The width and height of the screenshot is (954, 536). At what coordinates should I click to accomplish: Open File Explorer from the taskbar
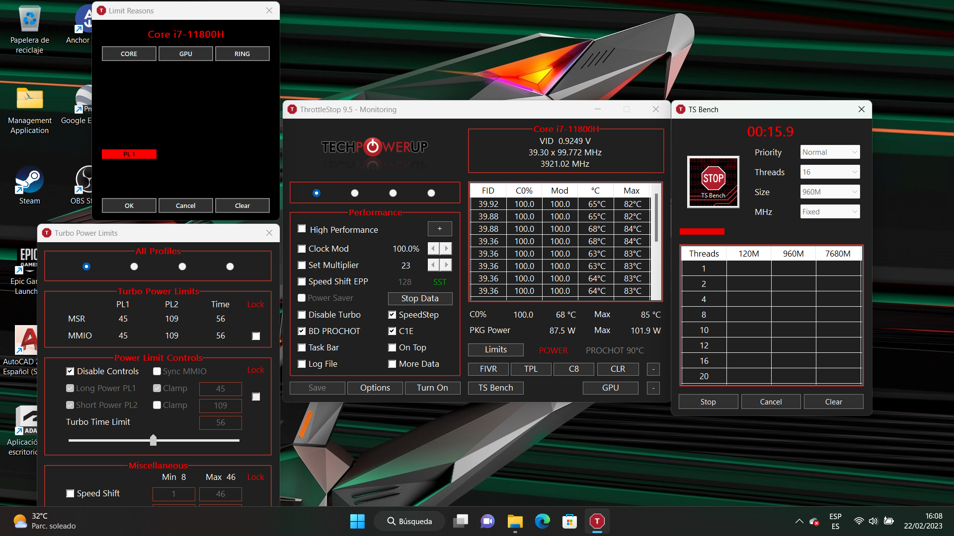pyautogui.click(x=515, y=521)
